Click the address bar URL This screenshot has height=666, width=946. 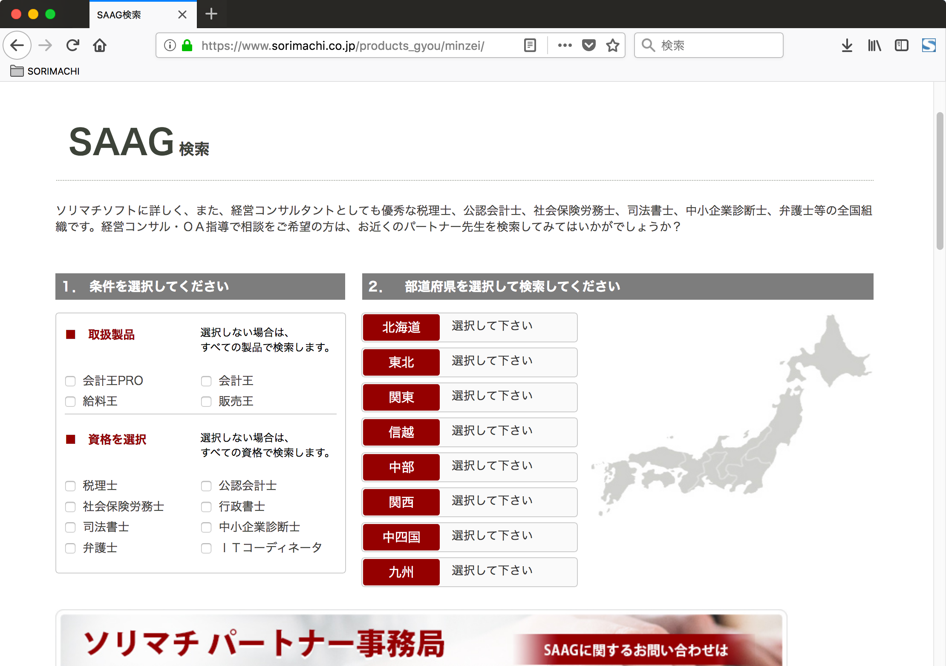tap(343, 46)
